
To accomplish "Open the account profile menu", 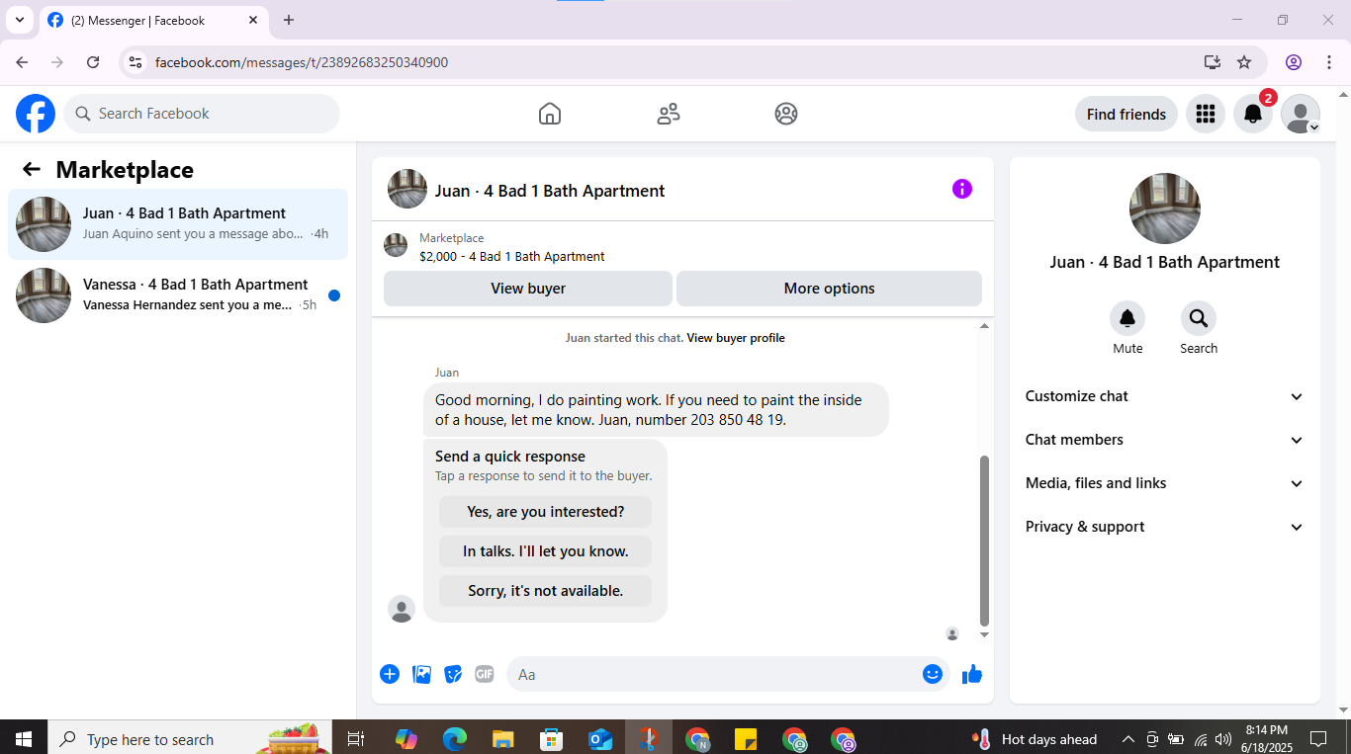I will pyautogui.click(x=1301, y=114).
